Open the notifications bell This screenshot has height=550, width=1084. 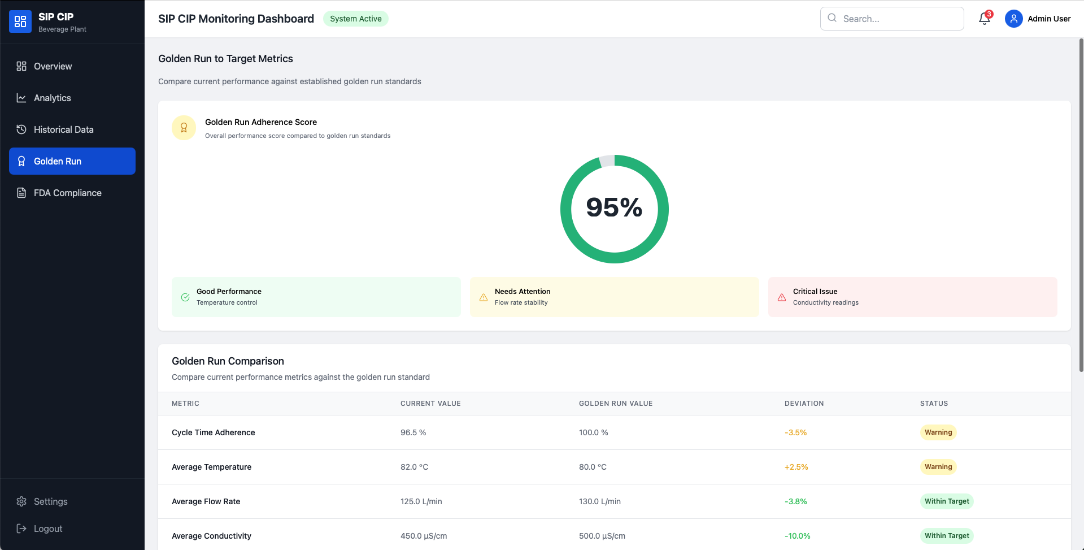(984, 19)
